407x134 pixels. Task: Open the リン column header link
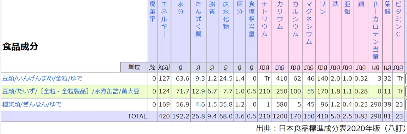pos(323,8)
